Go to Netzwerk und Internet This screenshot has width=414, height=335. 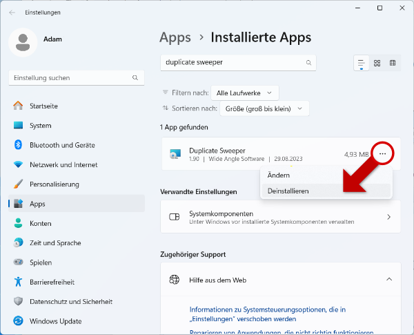click(77, 164)
